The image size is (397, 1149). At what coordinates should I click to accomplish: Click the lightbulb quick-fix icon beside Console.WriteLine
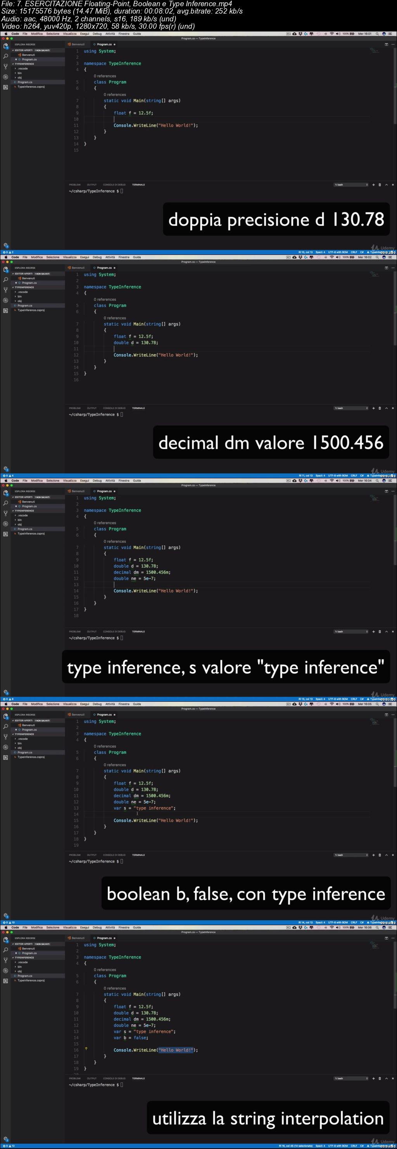[x=86, y=1049]
